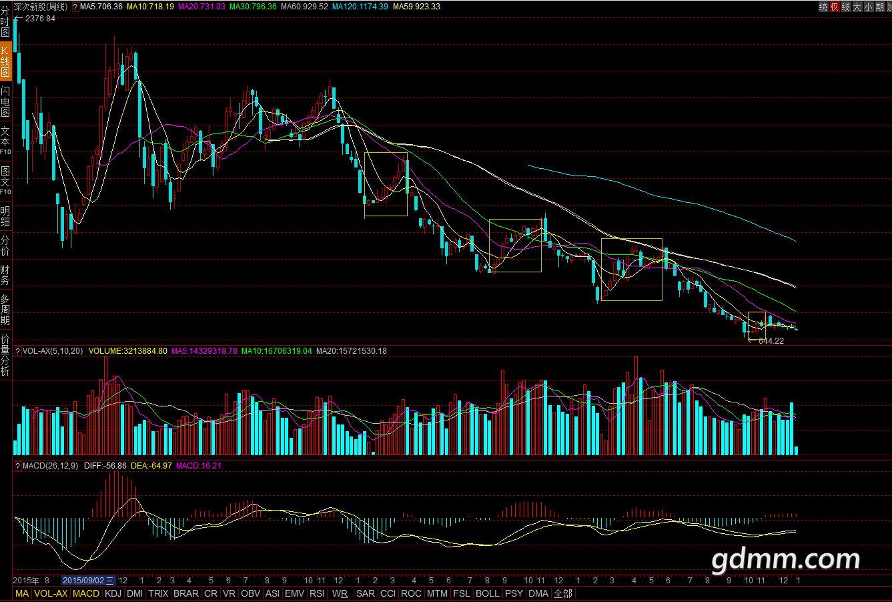Switch to the KDJ indicator
Viewport: 892px width, 602px height.
(113, 593)
